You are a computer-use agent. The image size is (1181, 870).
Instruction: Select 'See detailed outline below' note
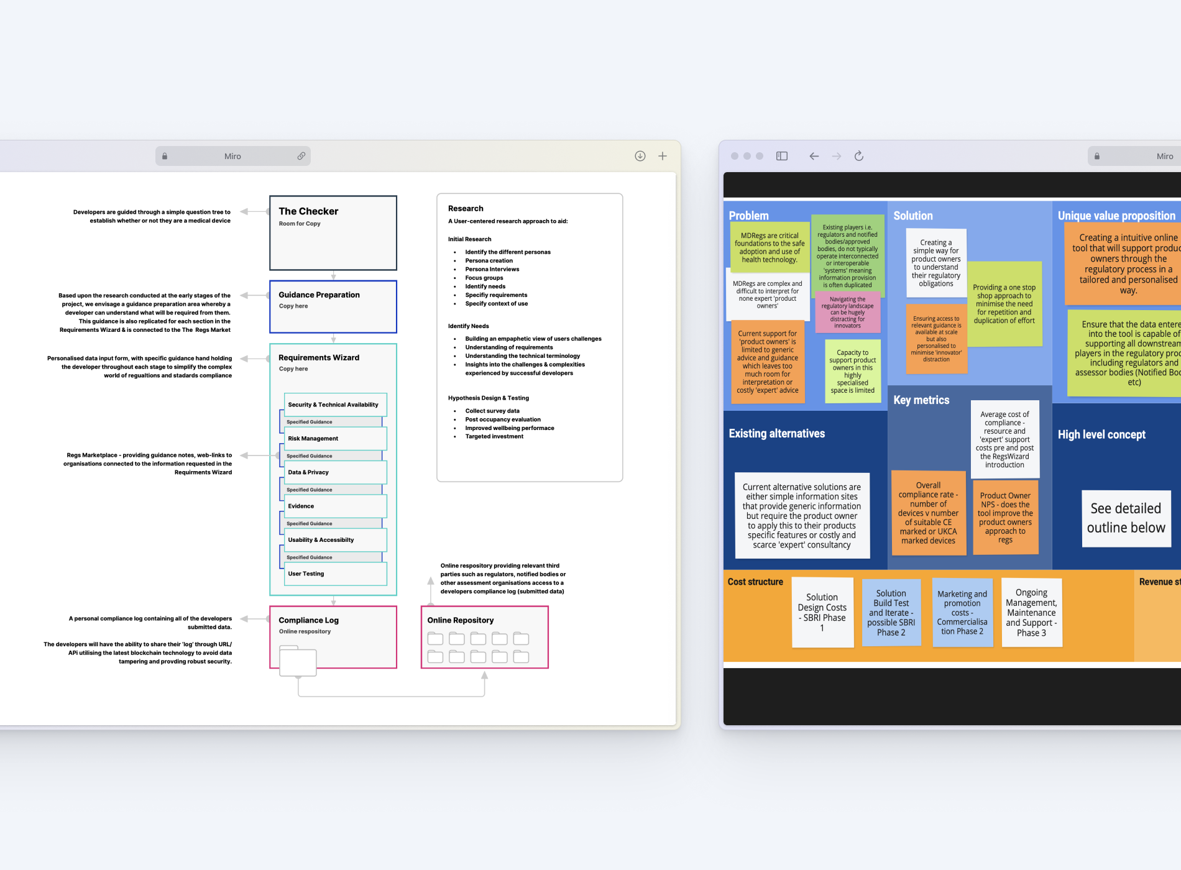(x=1126, y=518)
